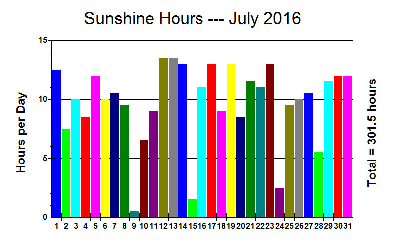Image resolution: width=395 pixels, height=244 pixels.
Task: Select the cyan bar for day 3
Action: tap(76, 158)
